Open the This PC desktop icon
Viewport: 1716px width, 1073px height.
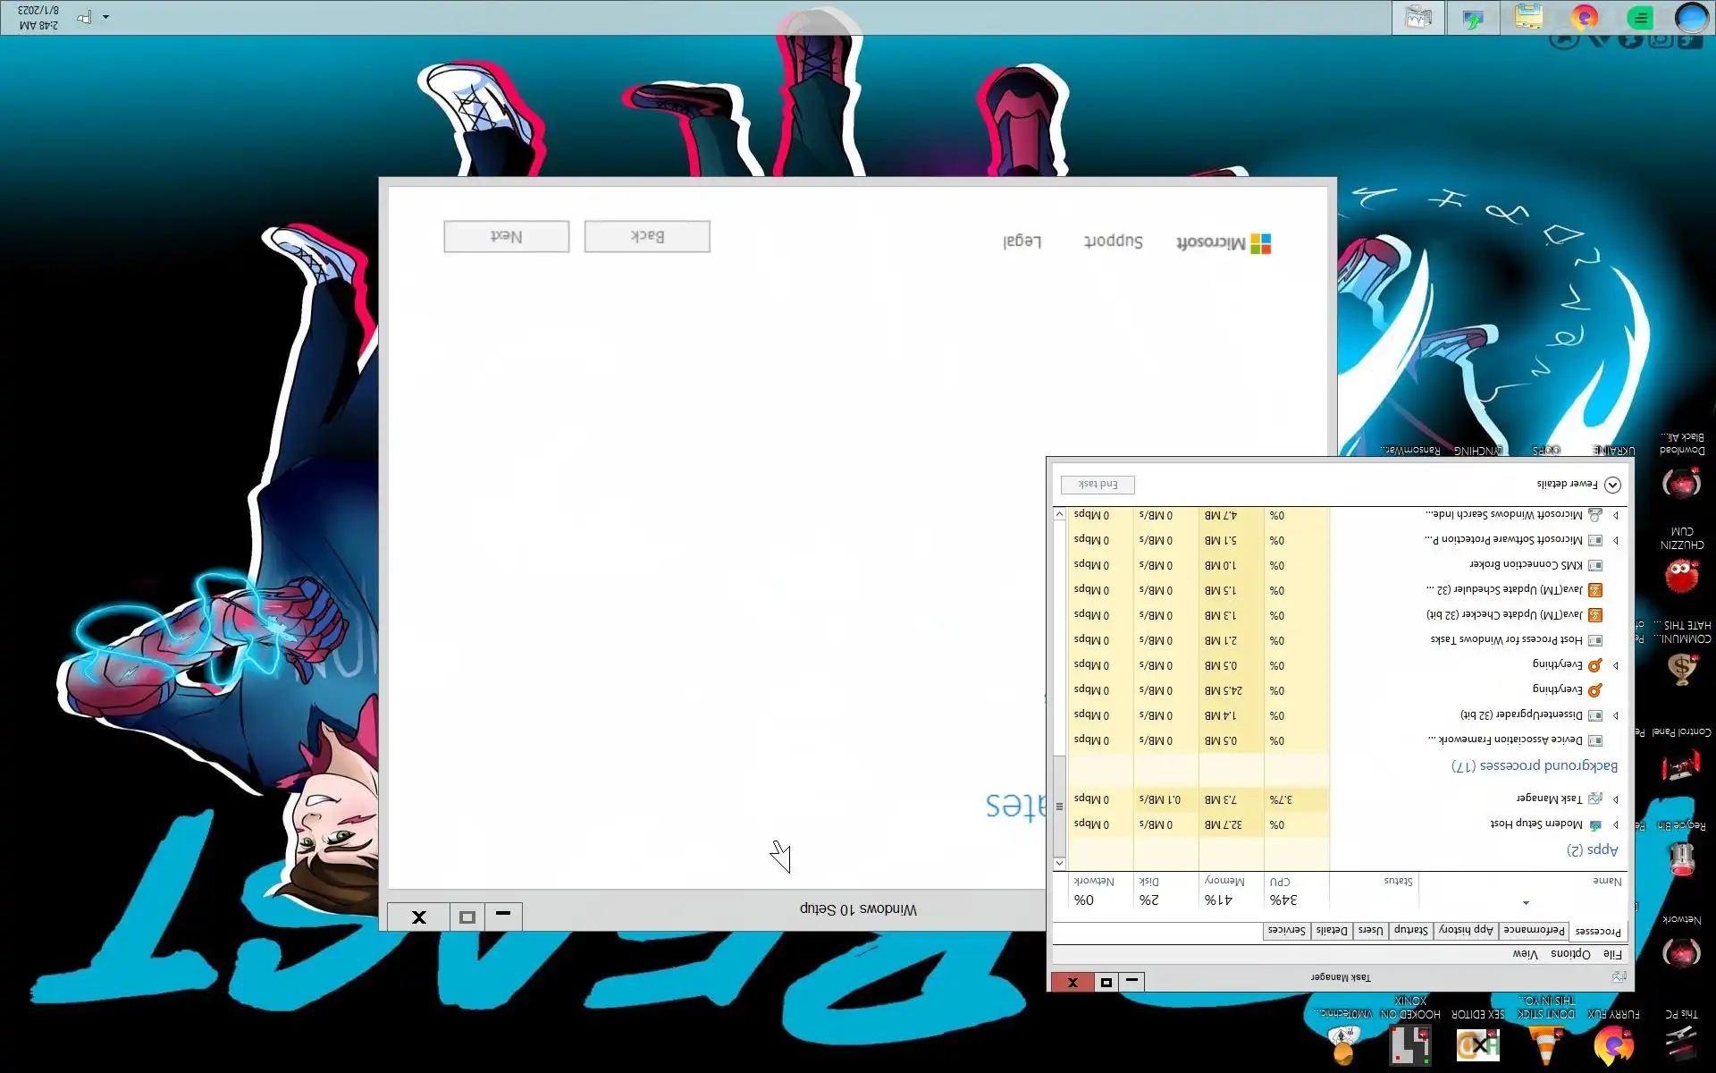pos(1681,1043)
